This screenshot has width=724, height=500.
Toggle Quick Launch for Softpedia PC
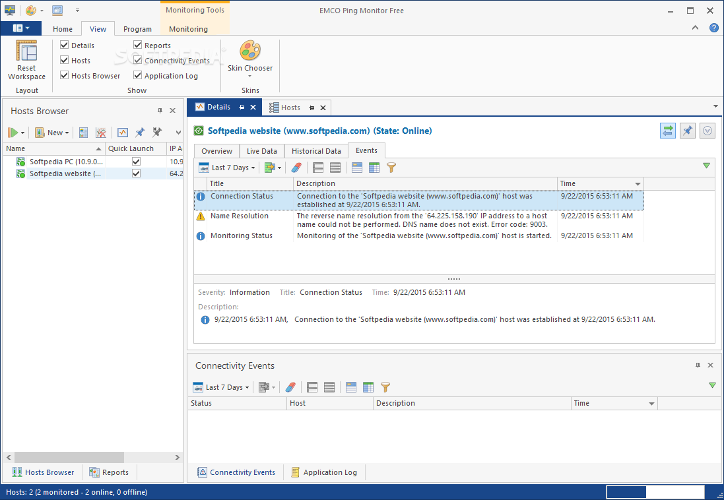click(136, 162)
